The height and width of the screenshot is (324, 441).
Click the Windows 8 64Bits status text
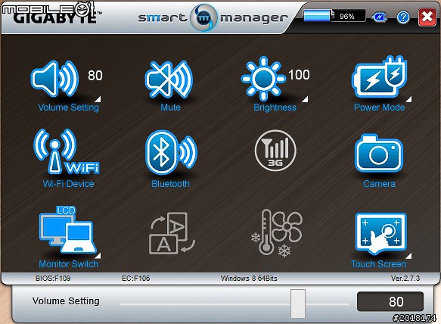(249, 279)
